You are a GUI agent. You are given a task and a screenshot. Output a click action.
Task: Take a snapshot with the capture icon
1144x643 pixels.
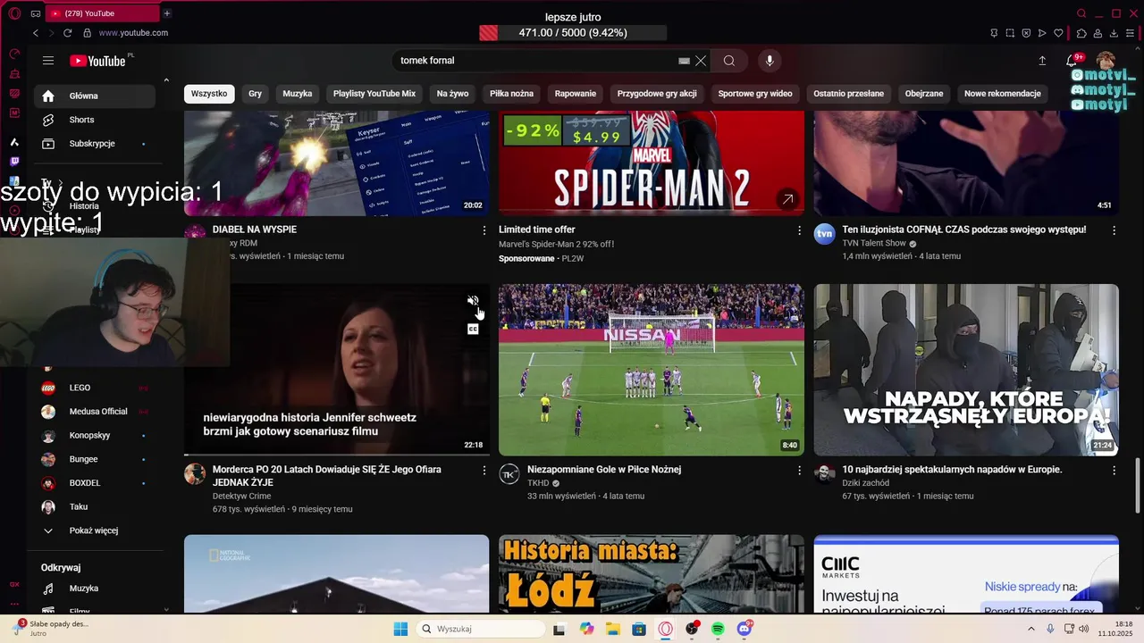tap(1010, 33)
